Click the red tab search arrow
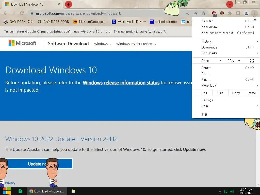 click(x=230, y=4)
